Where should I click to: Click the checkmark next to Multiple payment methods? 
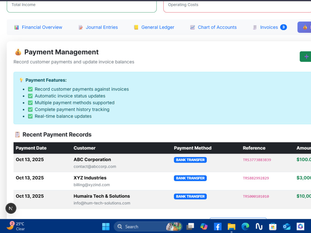click(30, 103)
